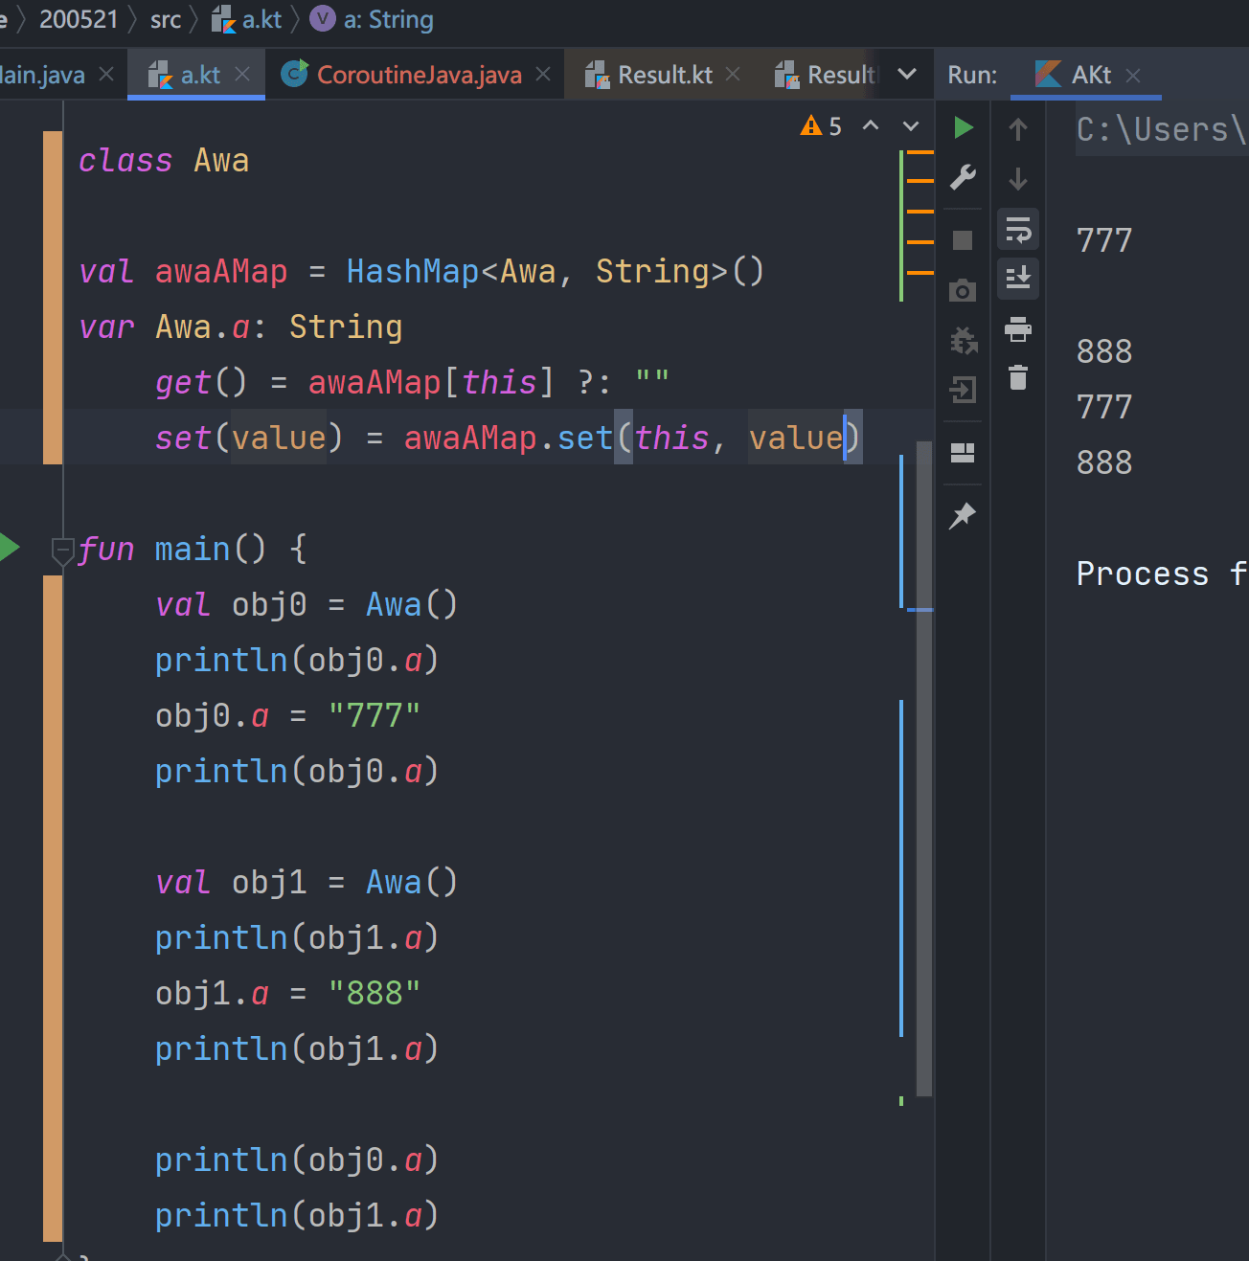The image size is (1249, 1261).
Task: Open run configuration wrench icon
Action: pyautogui.click(x=963, y=178)
